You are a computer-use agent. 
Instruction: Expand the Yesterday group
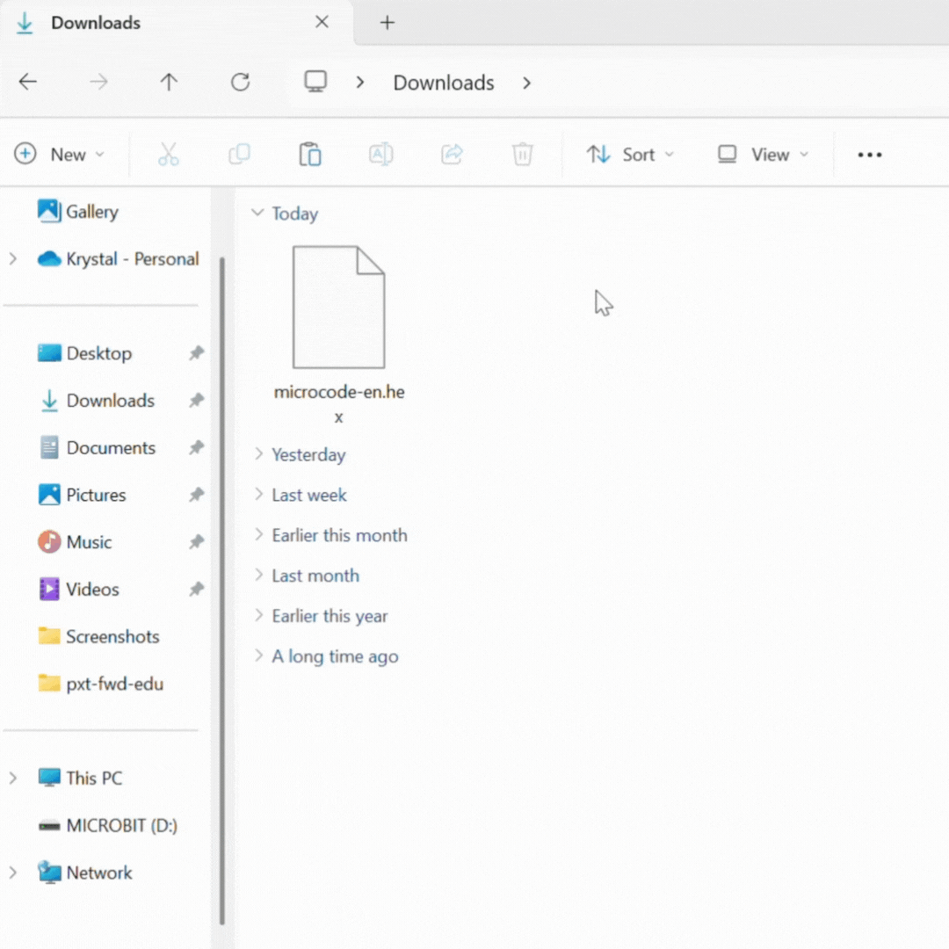(x=258, y=454)
